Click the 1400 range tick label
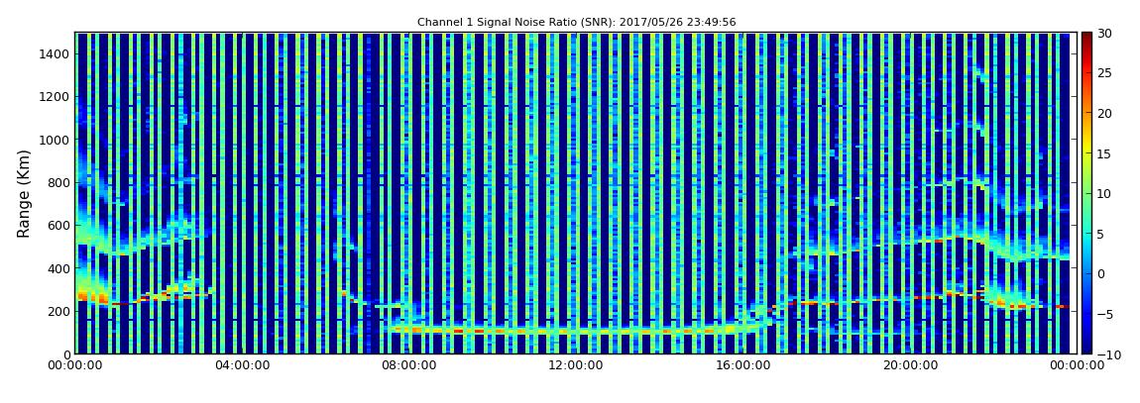1140x403 pixels. click(56, 53)
